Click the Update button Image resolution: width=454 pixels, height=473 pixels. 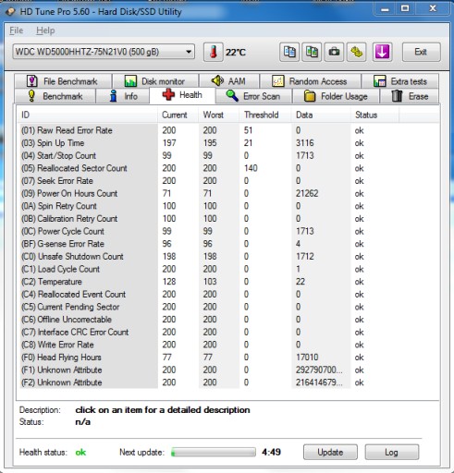[x=330, y=452]
